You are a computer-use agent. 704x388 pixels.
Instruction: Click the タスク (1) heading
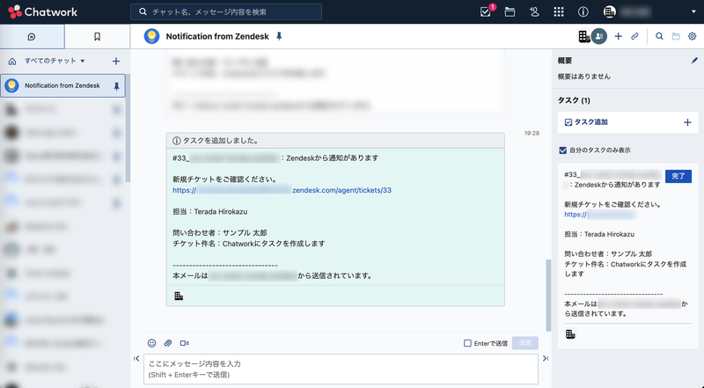[x=574, y=100]
